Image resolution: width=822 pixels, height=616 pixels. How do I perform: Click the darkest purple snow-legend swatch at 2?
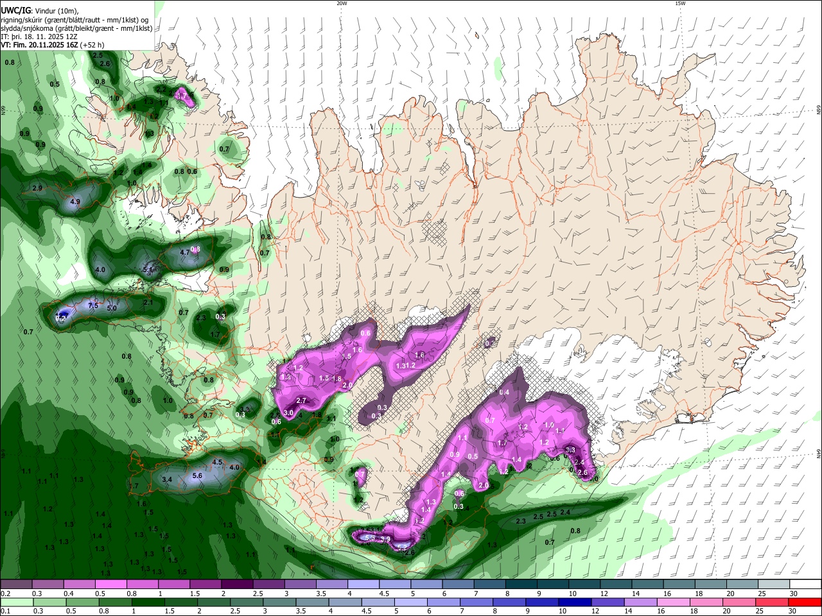(x=236, y=584)
